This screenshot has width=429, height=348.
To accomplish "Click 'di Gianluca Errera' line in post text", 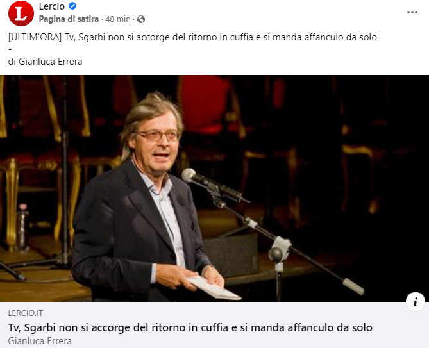I will [45, 62].
